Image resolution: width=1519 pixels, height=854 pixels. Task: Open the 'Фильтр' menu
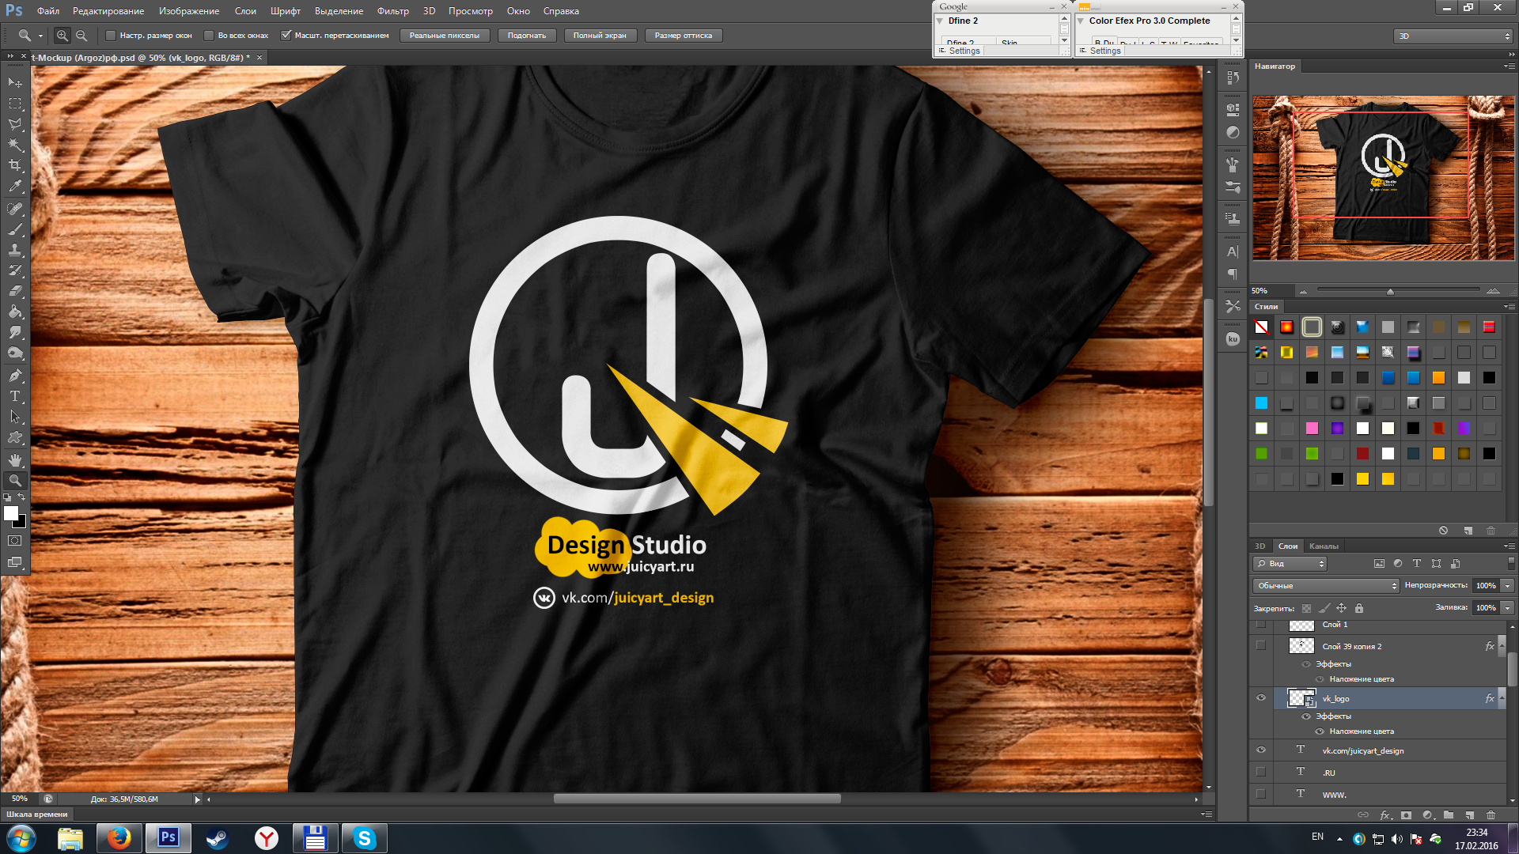(x=392, y=11)
